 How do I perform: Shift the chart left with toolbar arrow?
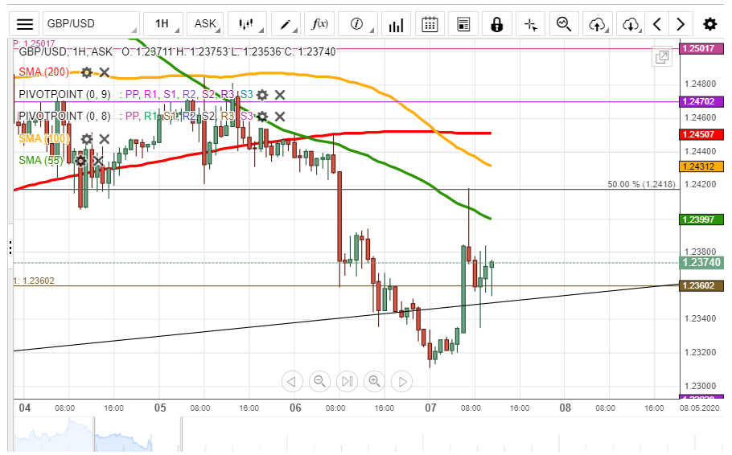(x=657, y=24)
